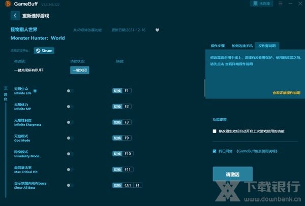Uncheck the 我已同意 agreement checkbox
Image resolution: width=305 pixels, height=206 pixels.
[215, 151]
